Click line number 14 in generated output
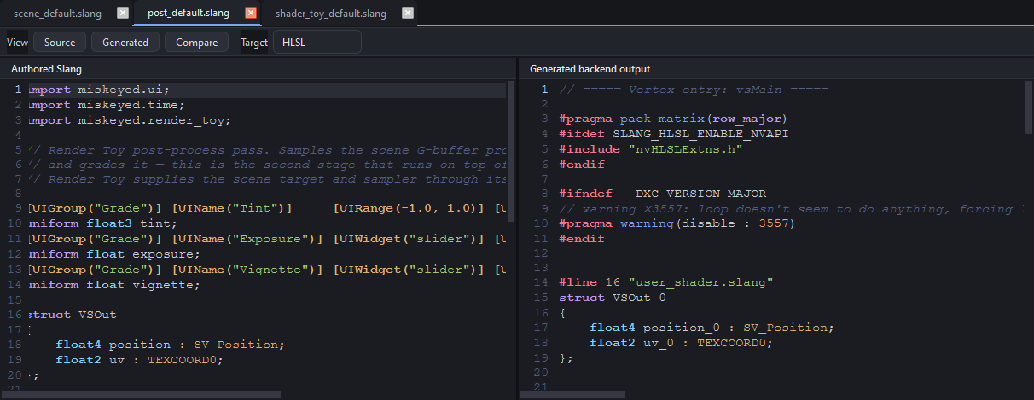This screenshot has width=1034, height=400. click(540, 282)
